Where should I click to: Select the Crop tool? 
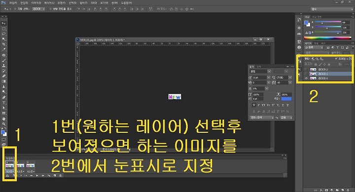[x=4, y=44]
